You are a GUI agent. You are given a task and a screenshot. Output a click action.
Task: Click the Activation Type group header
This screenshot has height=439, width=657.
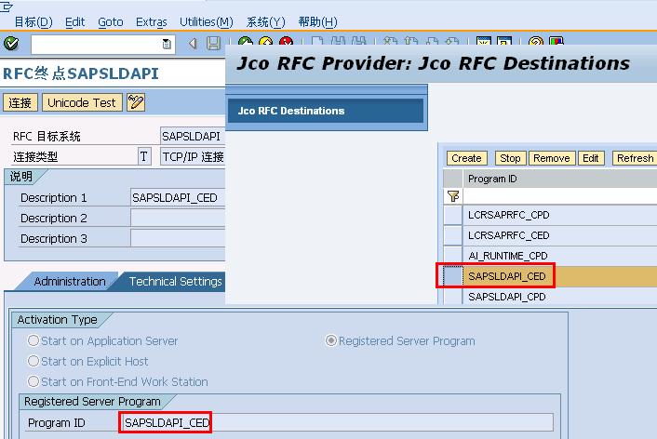point(57,320)
